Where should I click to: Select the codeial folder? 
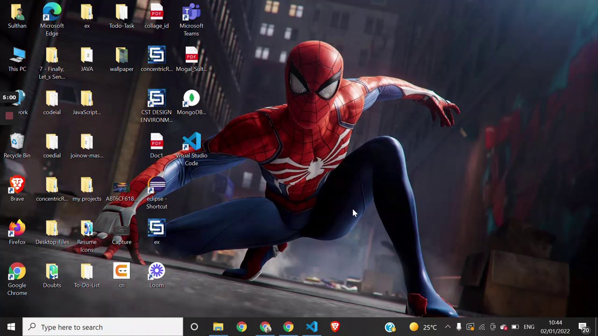pos(52,103)
